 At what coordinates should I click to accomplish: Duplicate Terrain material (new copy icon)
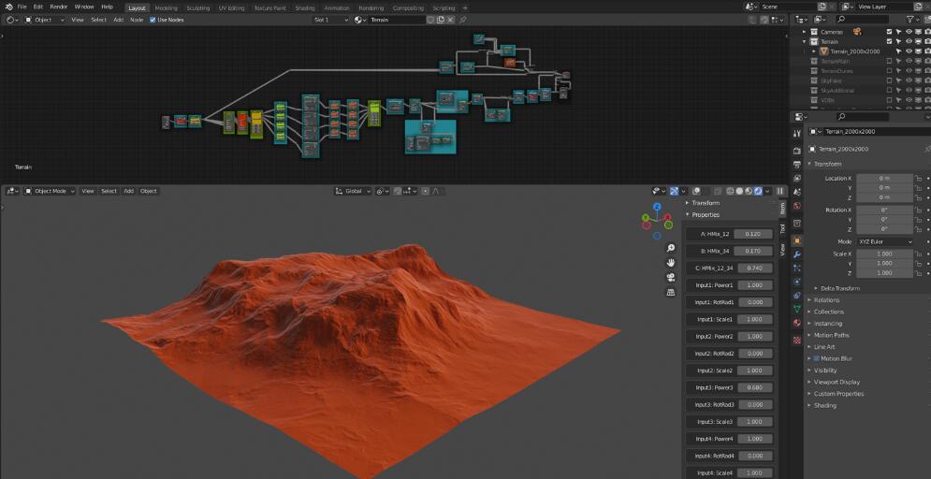click(x=441, y=20)
